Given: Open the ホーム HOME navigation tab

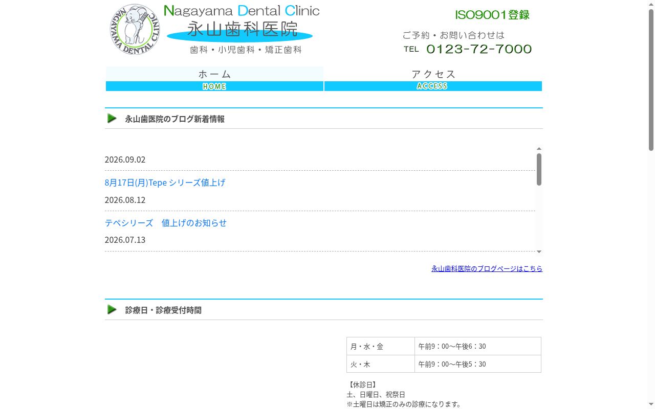Looking at the screenshot, I should (214, 79).
